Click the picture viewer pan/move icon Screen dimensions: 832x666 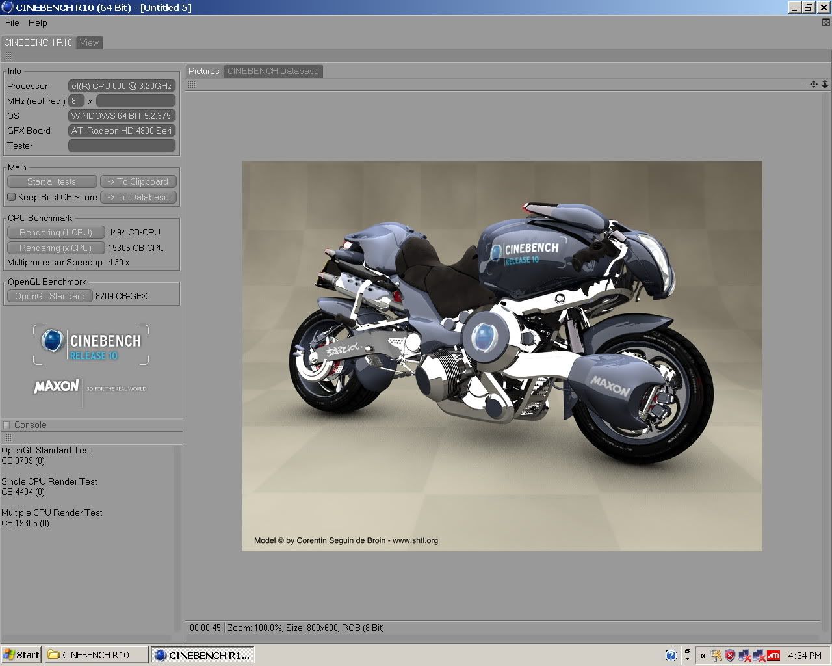coord(813,84)
